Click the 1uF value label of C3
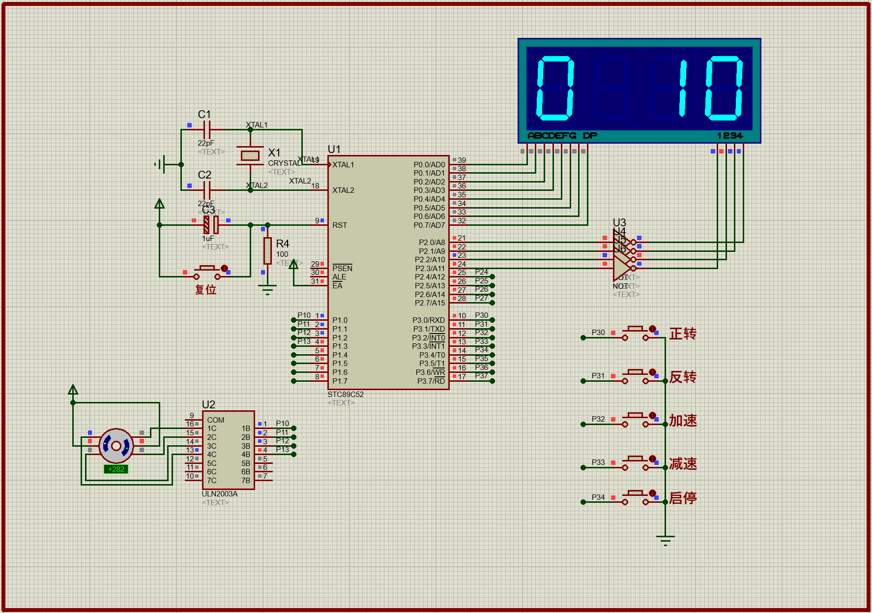The width and height of the screenshot is (872, 613). (208, 239)
